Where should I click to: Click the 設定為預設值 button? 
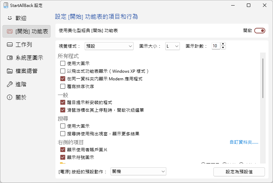pos(239,172)
